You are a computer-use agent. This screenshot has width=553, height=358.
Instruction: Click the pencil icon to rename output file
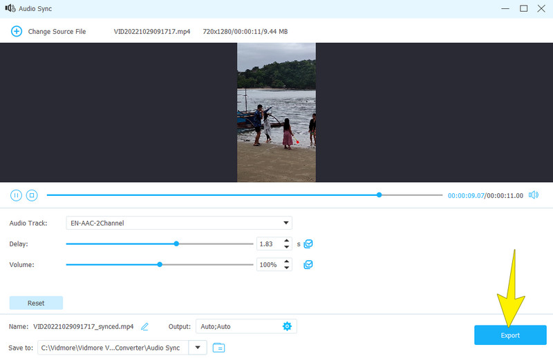(144, 326)
